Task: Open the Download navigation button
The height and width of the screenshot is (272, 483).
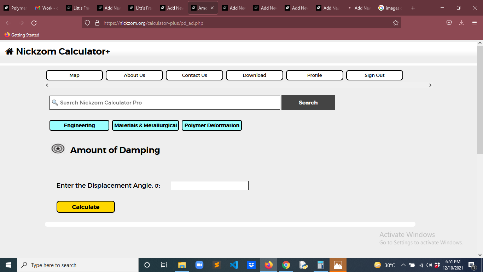Action: point(255,75)
